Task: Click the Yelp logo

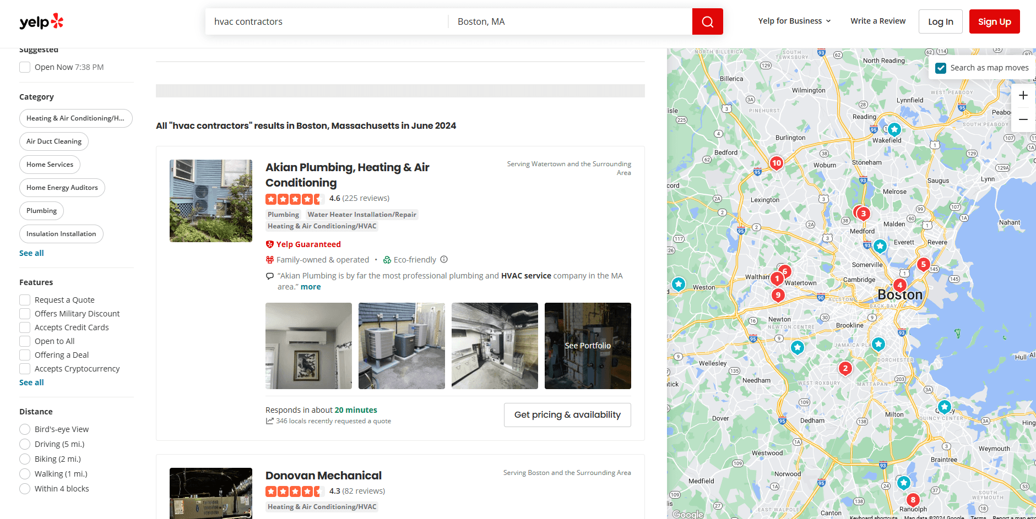Action: (x=41, y=21)
